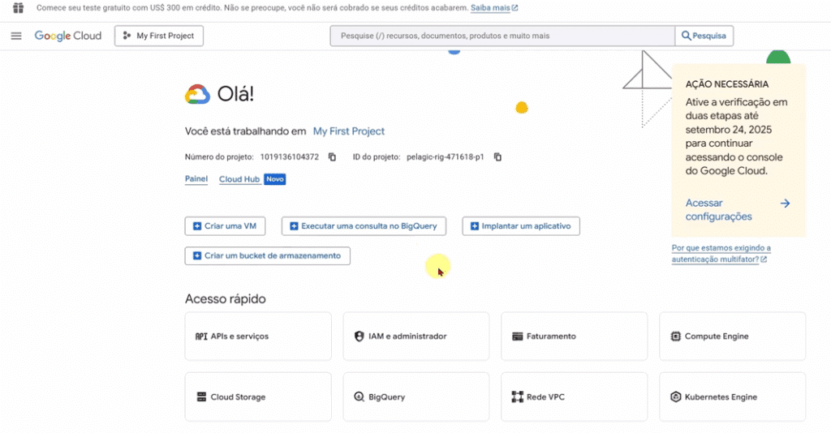Click the AÇÃO NECESSÁRIA heading
The width and height of the screenshot is (831, 433).
point(726,84)
